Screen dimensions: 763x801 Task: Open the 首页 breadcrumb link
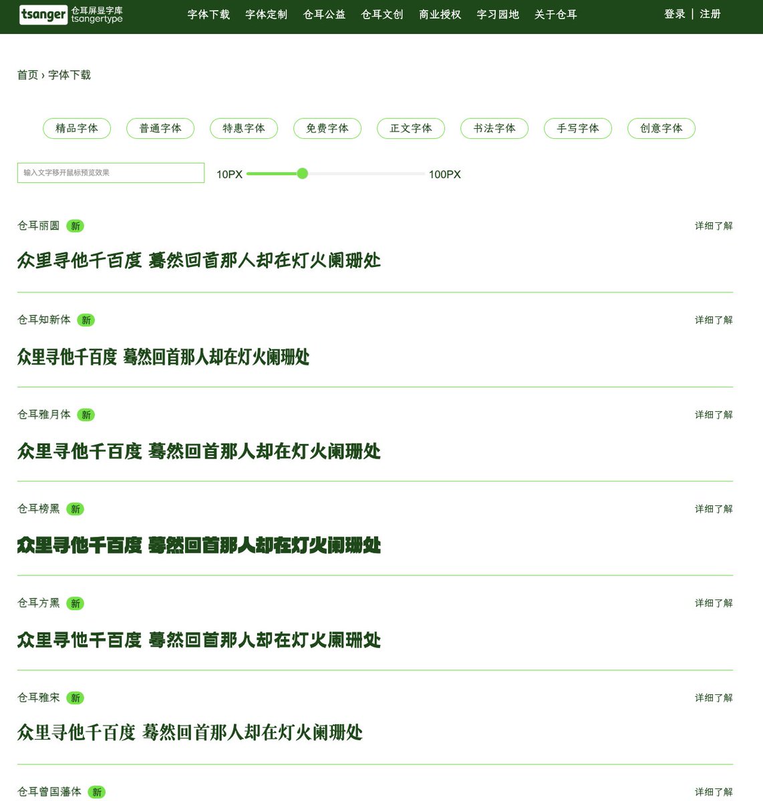tap(27, 75)
